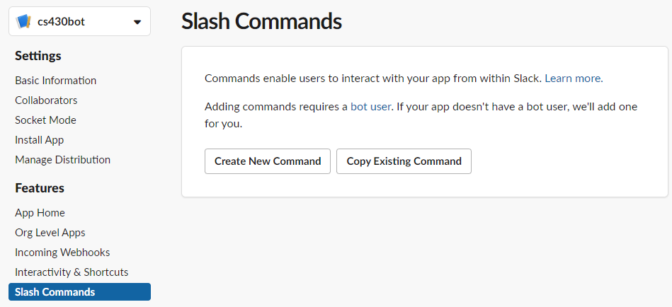Screen dimensions: 672x307
Task: Open Basic Information settings
Action: [55, 81]
